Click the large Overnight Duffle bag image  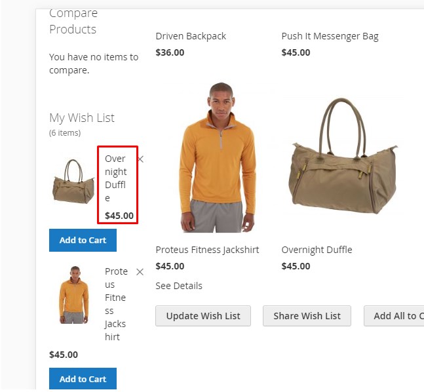343,157
